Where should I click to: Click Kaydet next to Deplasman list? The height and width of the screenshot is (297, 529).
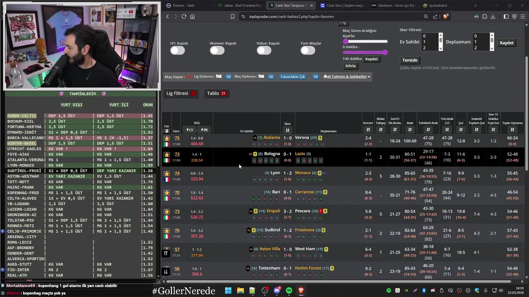click(x=507, y=43)
